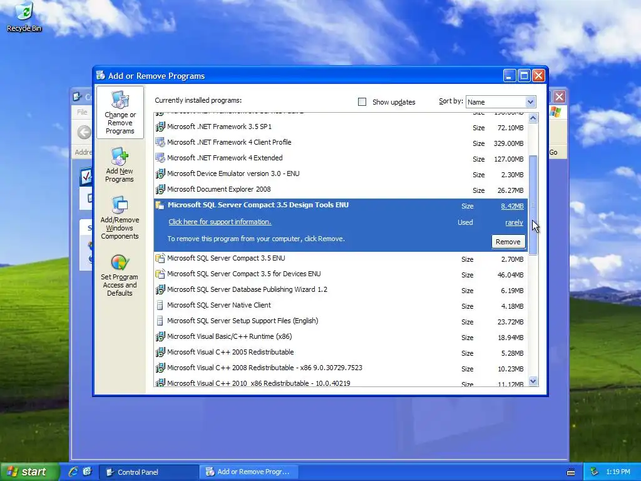The height and width of the screenshot is (481, 641).
Task: Click the 46.04MB size value
Action: [510, 275]
